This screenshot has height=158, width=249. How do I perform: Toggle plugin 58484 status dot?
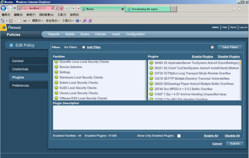tap(151, 63)
